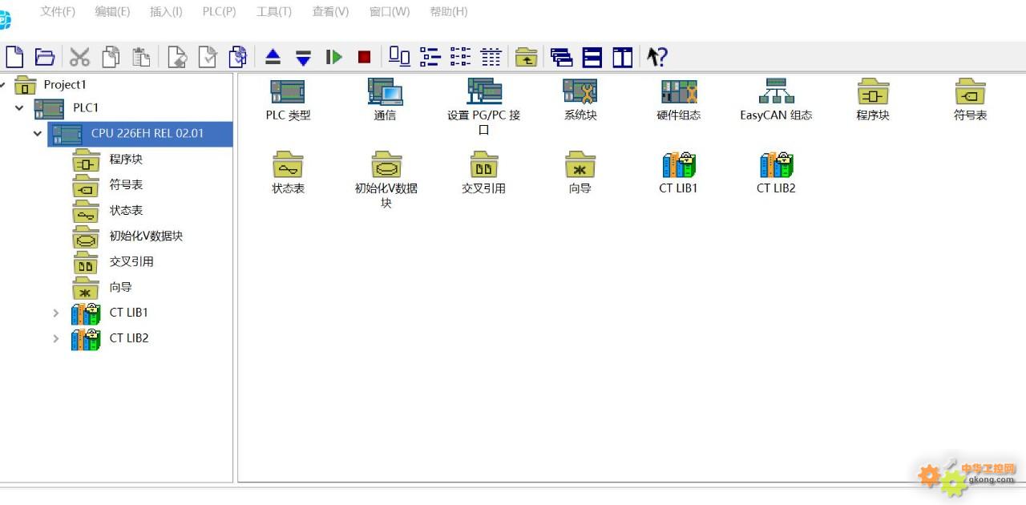The image size is (1026, 505).
Task: Select PLC1 in the project tree
Action: coord(86,107)
